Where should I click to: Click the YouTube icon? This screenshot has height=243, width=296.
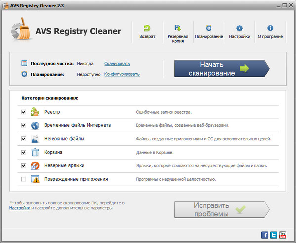[282, 235]
